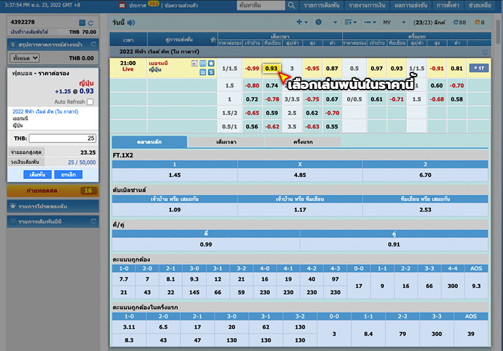Image resolution: width=503 pixels, height=351 pixels.
Task: Click the blue refresh counter showing 88
Action: (x=457, y=22)
